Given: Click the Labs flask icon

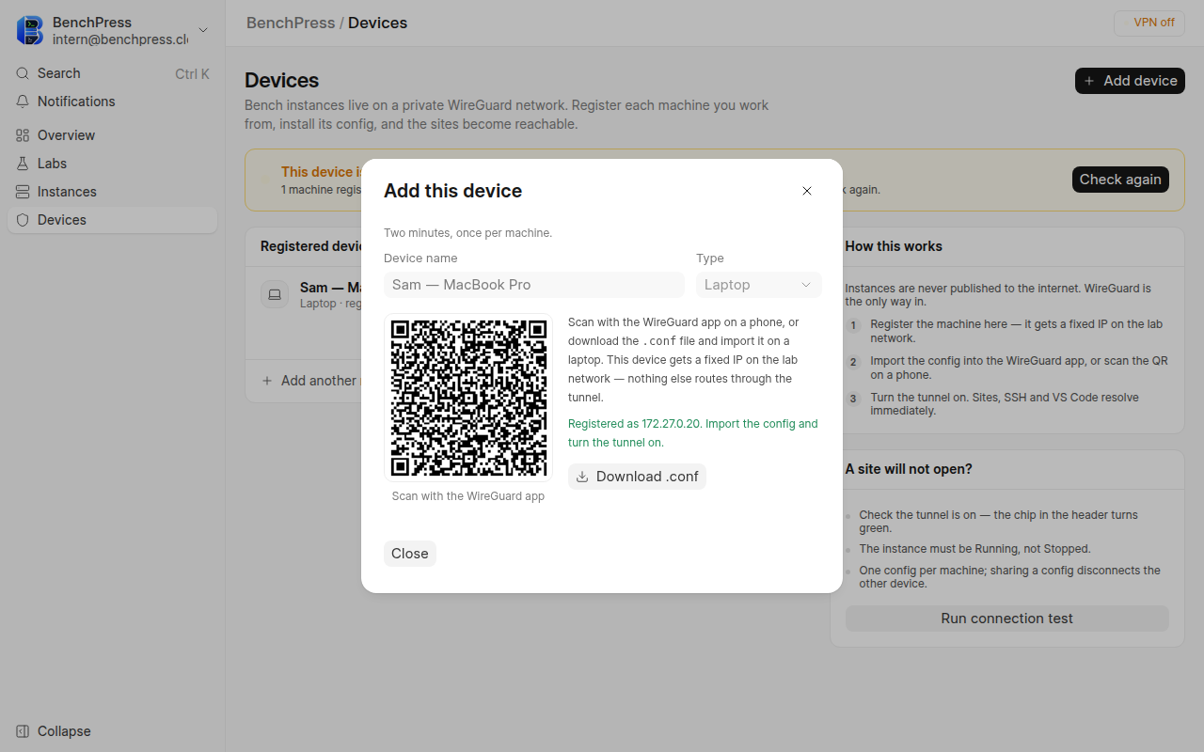Looking at the screenshot, I should coord(23,164).
